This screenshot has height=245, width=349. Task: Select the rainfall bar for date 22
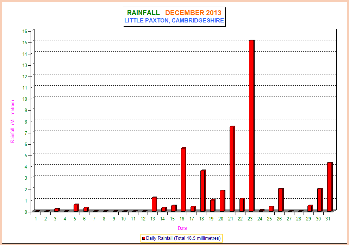(x=242, y=205)
